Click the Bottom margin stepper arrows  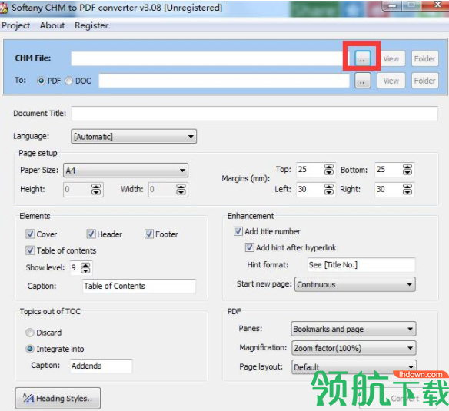pyautogui.click(x=407, y=170)
